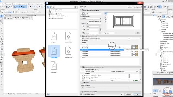The height and width of the screenshot is (97, 173).
Task: Click the search magnifier icon in library browser
Action: [54, 7]
